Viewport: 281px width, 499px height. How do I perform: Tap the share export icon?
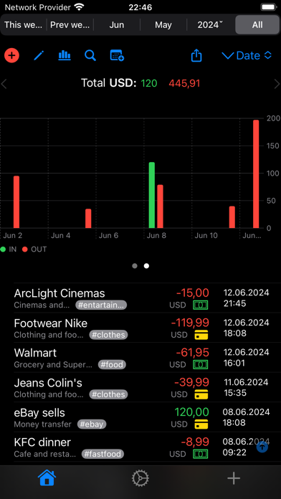tap(196, 55)
